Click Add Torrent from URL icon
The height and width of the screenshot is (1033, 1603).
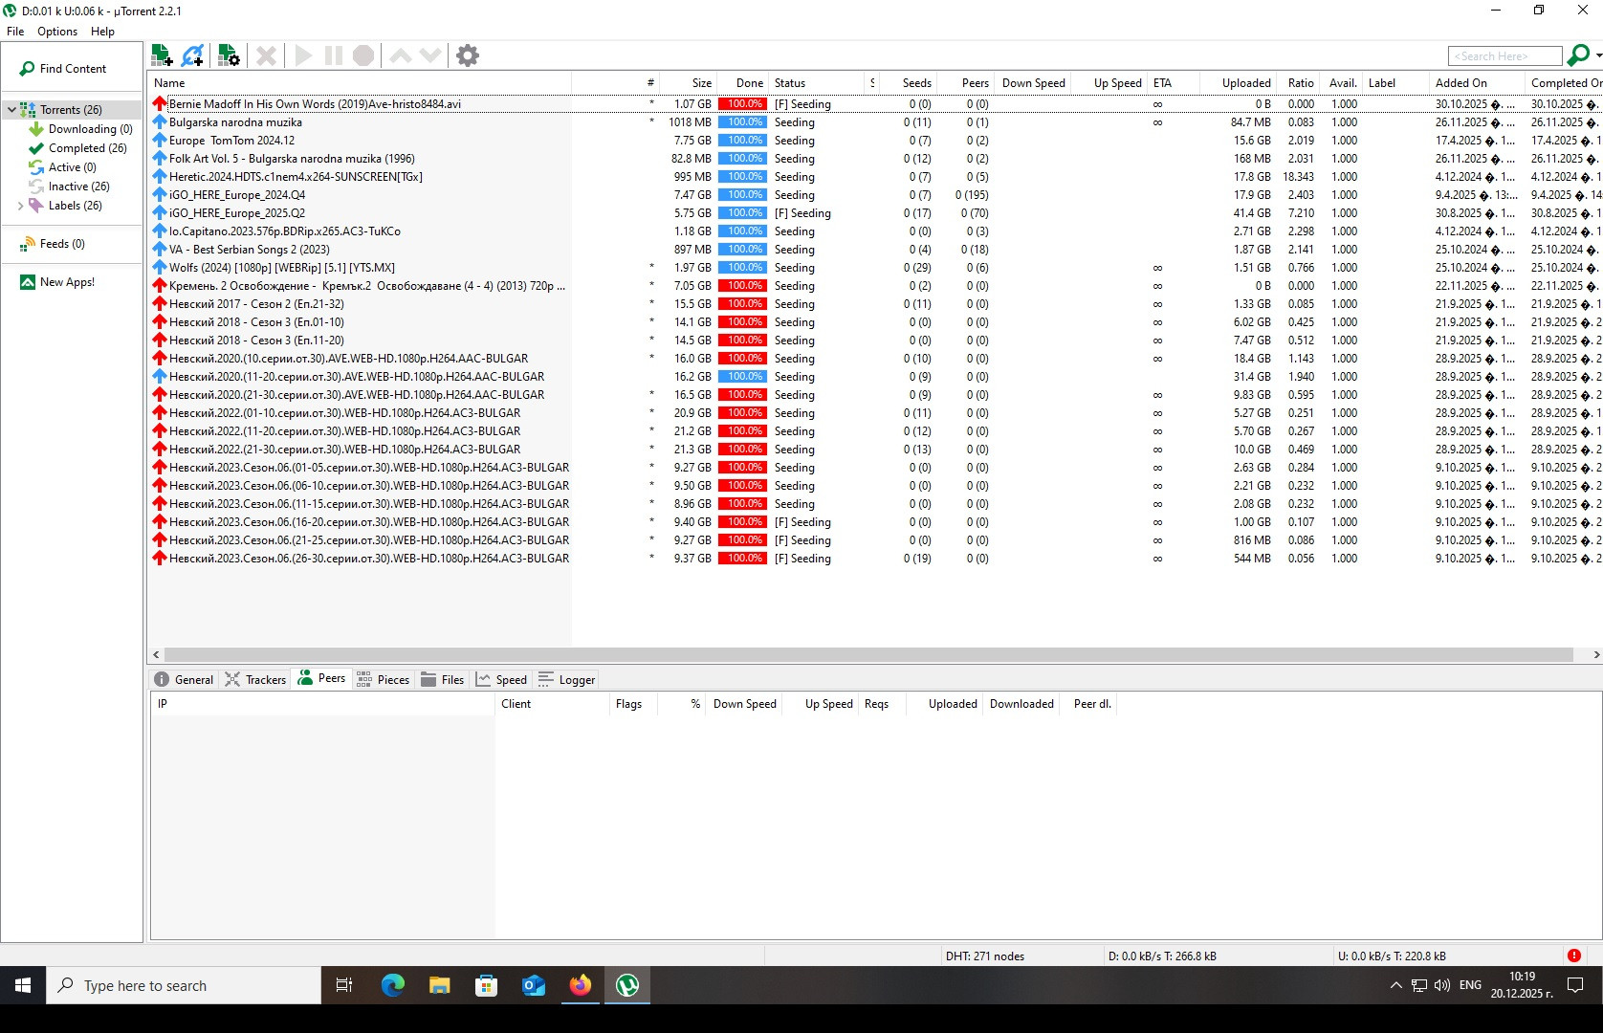tap(192, 55)
